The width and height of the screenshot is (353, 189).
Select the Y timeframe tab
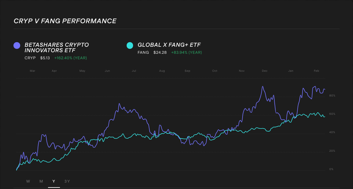click(54, 181)
